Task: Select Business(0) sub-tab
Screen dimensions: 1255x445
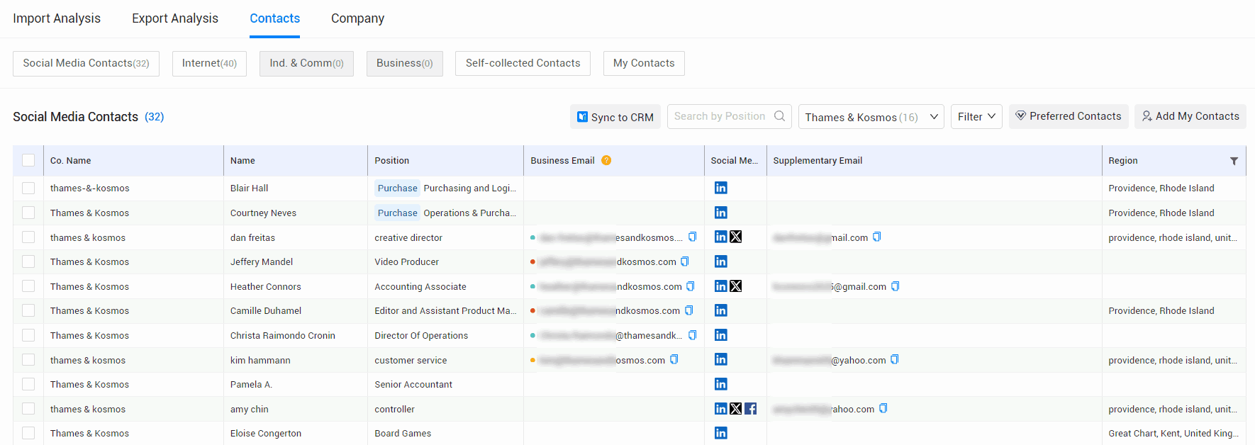Action: (x=404, y=63)
